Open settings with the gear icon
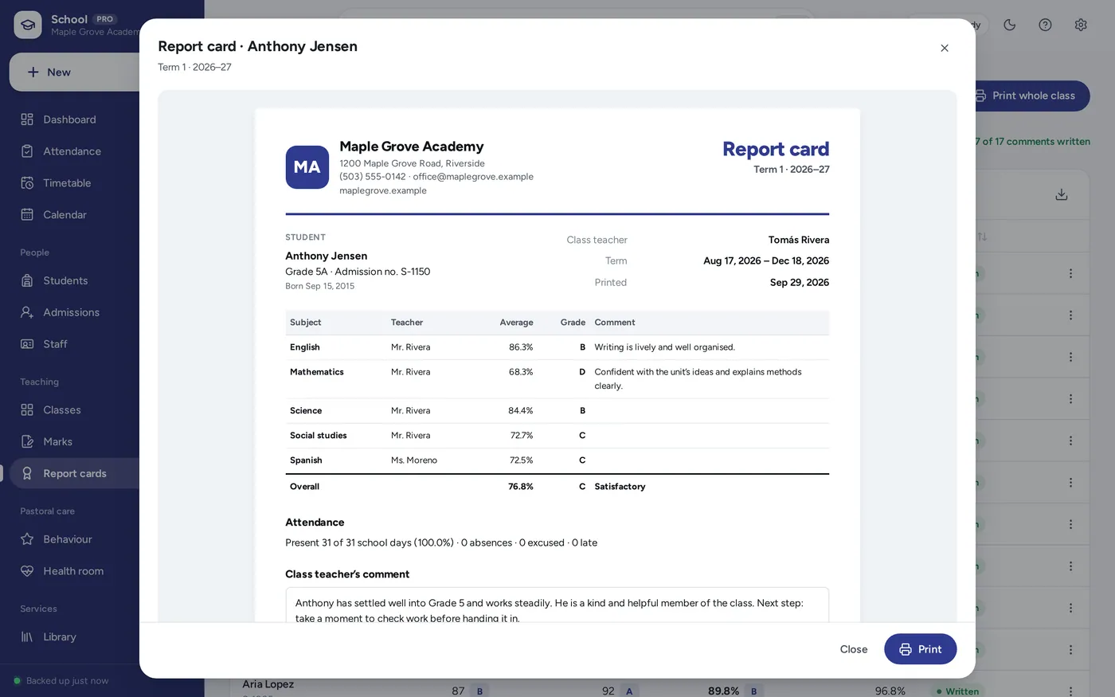 coord(1081,25)
